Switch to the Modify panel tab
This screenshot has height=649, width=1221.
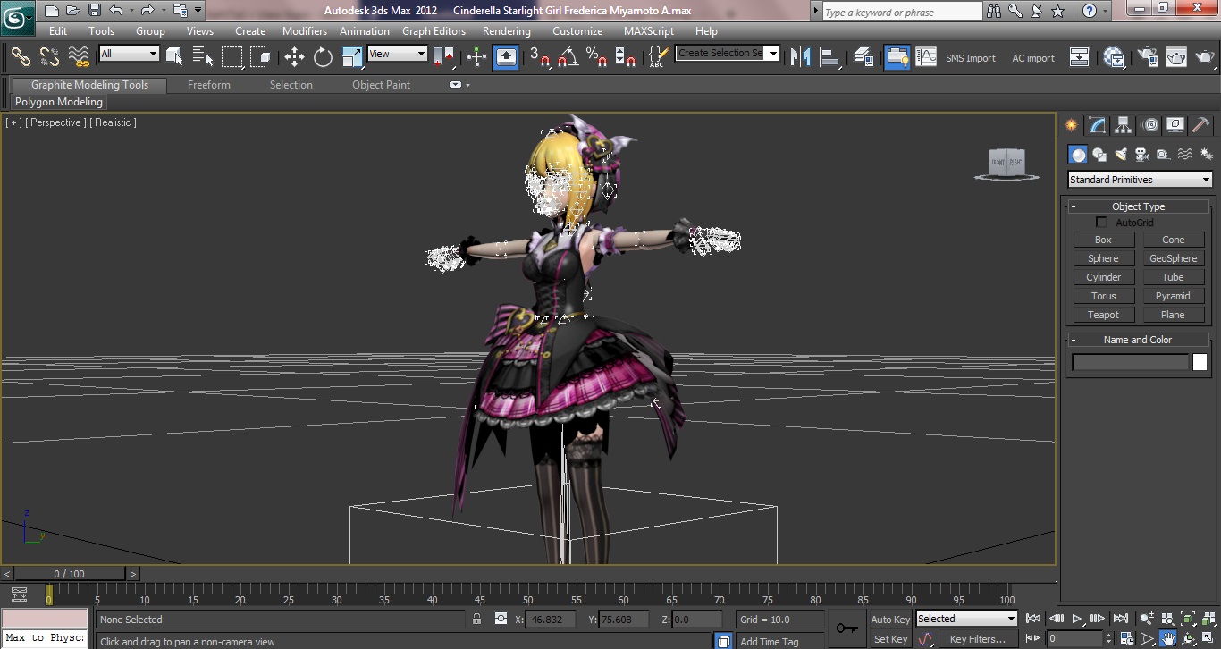tap(1098, 125)
